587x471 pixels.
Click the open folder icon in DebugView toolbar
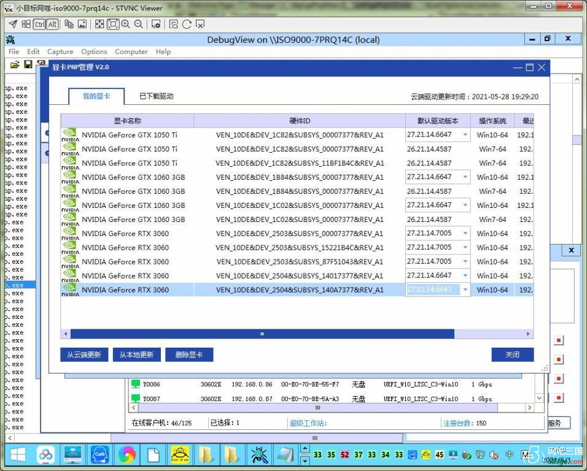pyautogui.click(x=15, y=64)
